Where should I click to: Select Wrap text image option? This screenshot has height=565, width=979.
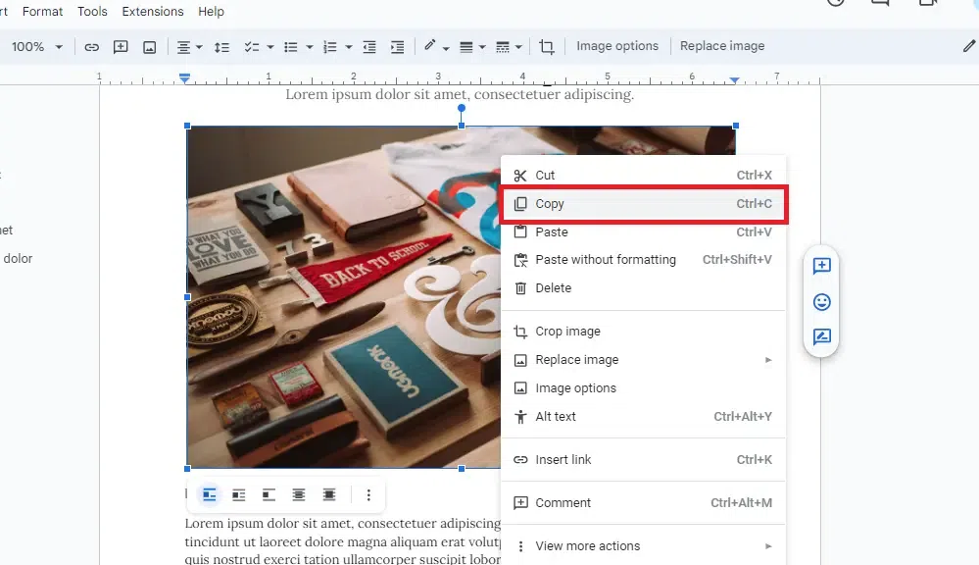click(x=239, y=495)
